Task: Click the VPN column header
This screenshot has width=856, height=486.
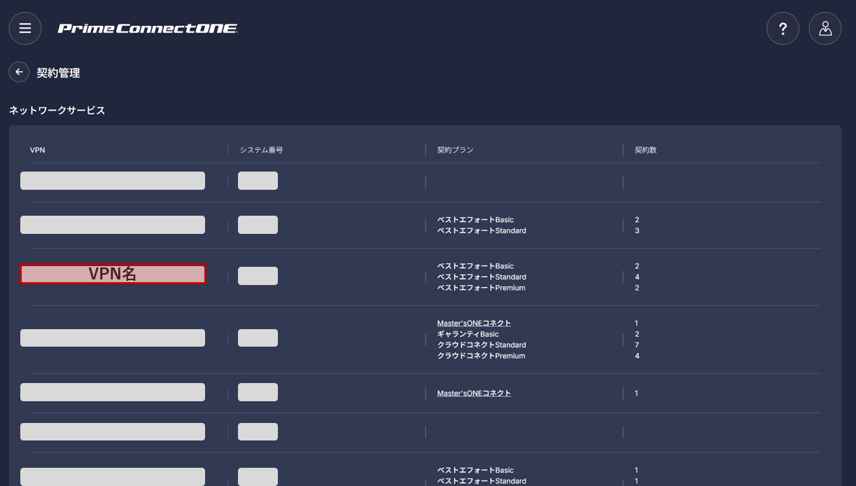Action: point(38,150)
